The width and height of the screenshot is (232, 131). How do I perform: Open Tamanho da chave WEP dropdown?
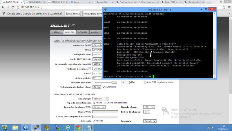99,107
